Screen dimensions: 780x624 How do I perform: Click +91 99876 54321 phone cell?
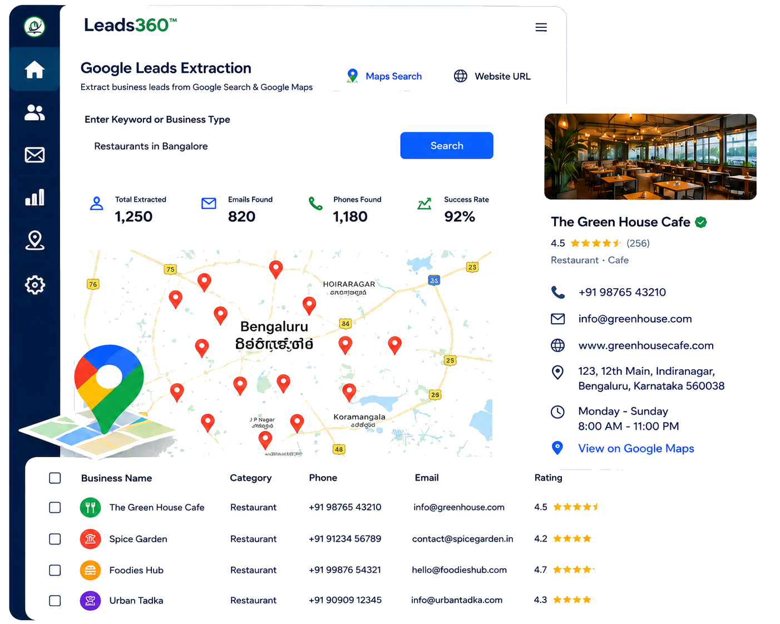click(x=345, y=570)
